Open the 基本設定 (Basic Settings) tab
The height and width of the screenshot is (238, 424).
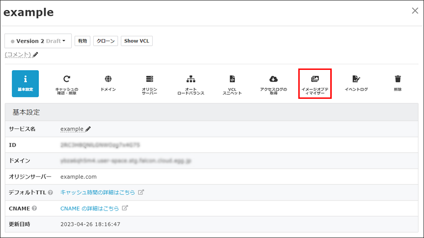(25, 83)
